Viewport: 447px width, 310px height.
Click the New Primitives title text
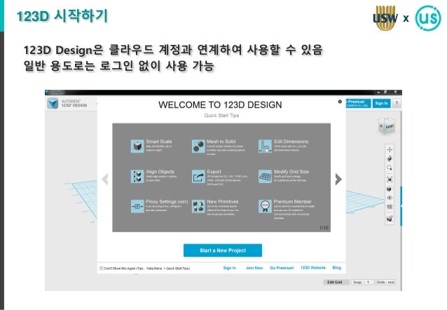(223, 201)
